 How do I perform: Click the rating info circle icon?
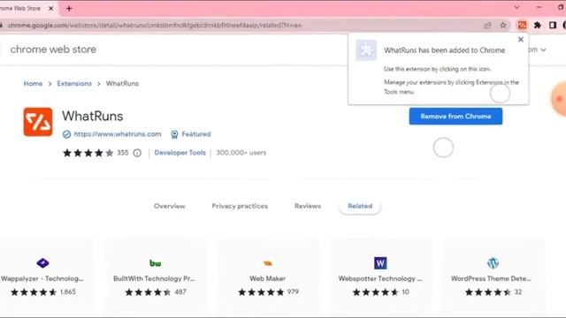point(137,153)
